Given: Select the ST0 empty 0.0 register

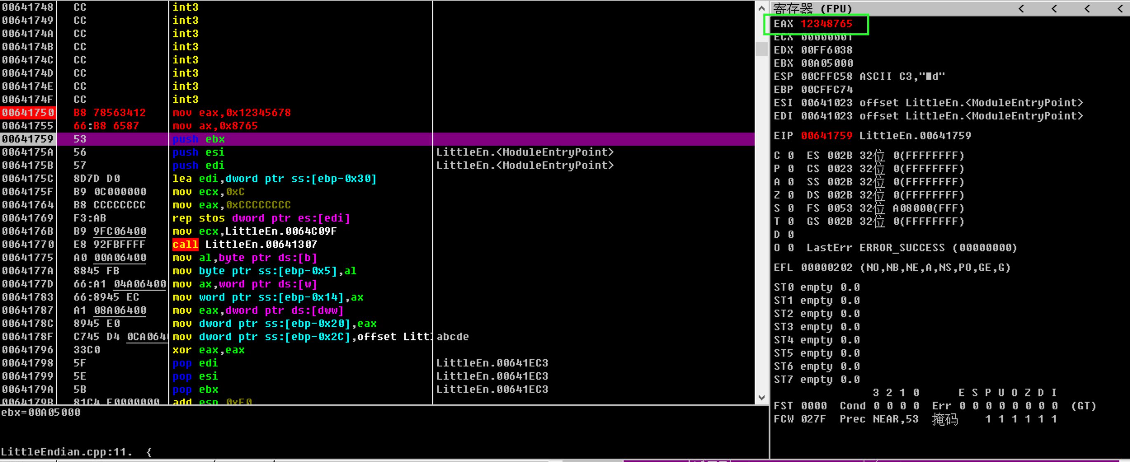Looking at the screenshot, I should (x=816, y=287).
